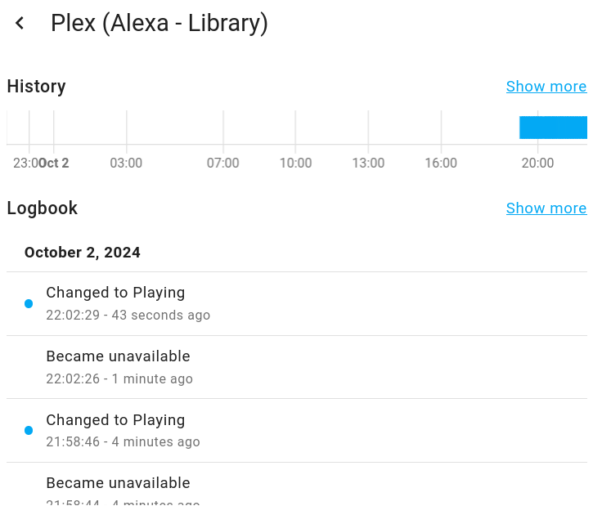Click the Plex (Alexa - Library) title
593x515 pixels.
point(159,24)
